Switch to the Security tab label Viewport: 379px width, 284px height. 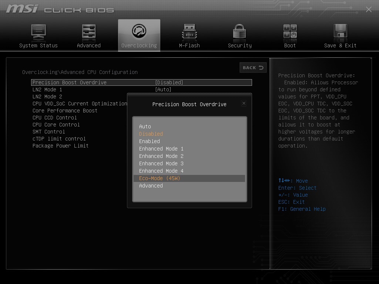coord(240,45)
